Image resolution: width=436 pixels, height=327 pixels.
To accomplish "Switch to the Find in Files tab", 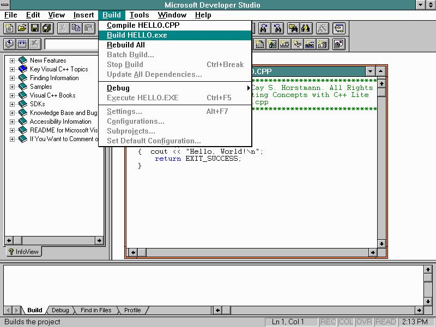I will point(95,310).
